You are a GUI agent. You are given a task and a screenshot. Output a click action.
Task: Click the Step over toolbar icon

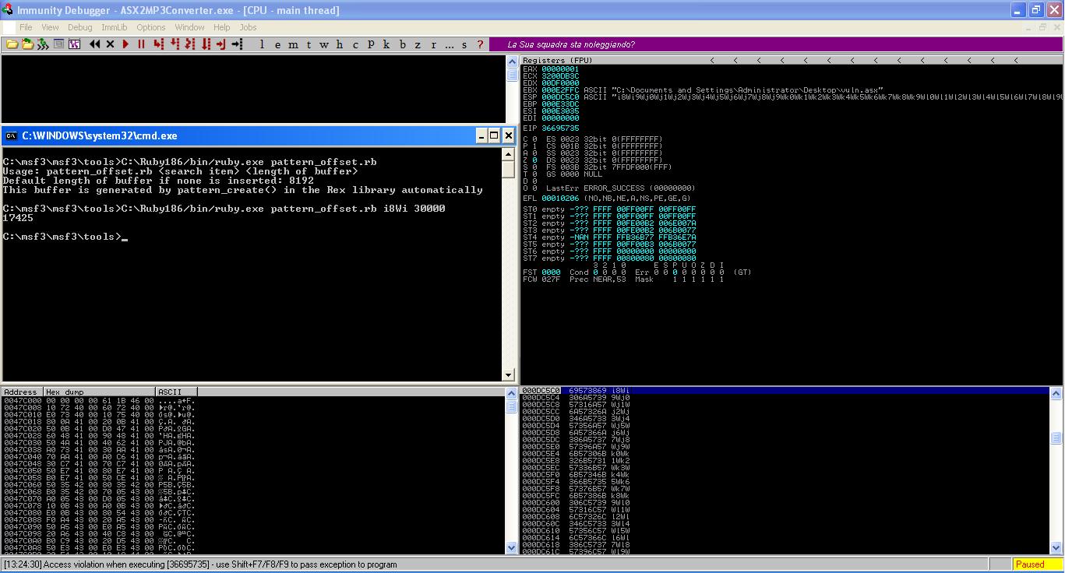point(175,44)
